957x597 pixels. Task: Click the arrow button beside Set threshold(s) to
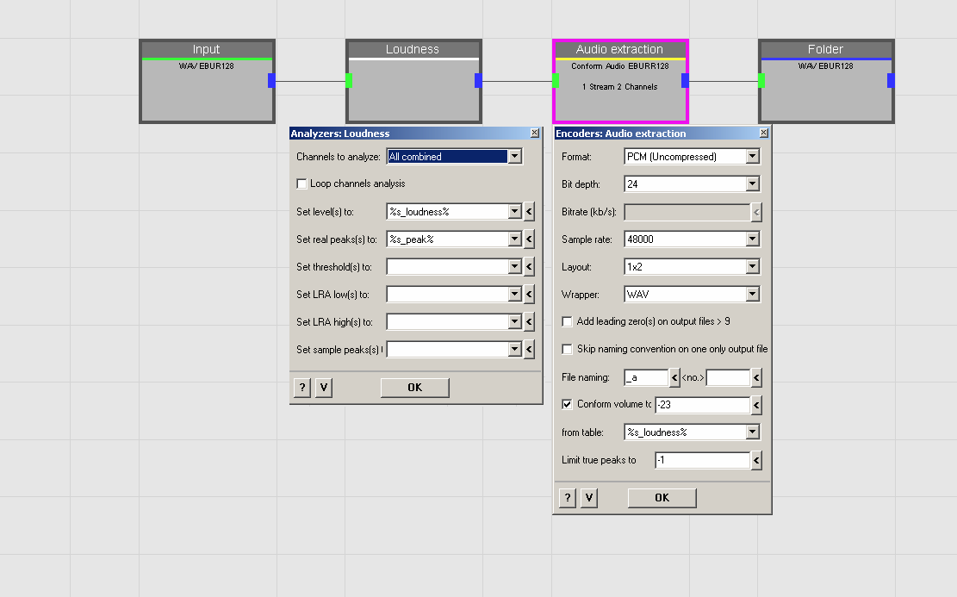tap(529, 267)
